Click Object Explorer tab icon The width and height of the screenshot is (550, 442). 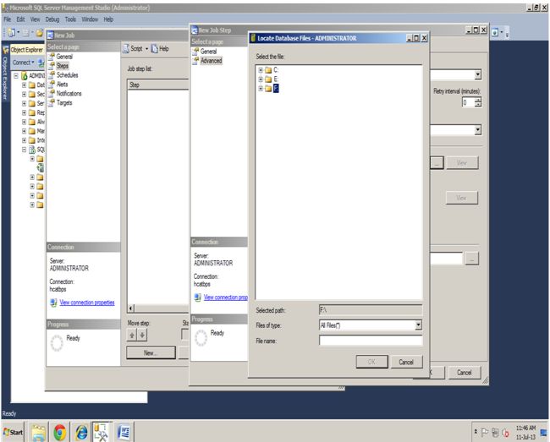point(6,50)
